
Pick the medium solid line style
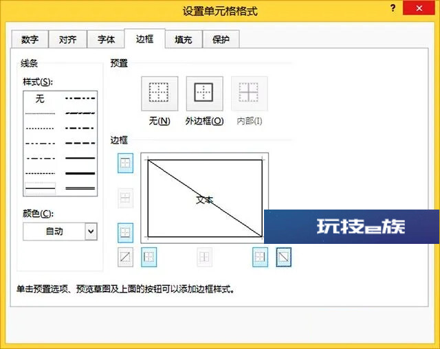click(80, 158)
